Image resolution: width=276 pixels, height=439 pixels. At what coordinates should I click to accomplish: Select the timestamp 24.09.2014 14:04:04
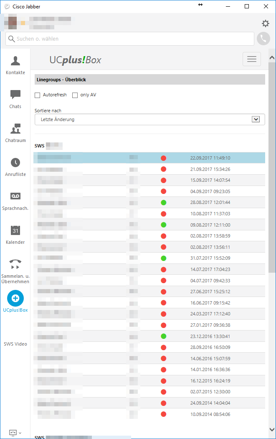tap(210, 403)
